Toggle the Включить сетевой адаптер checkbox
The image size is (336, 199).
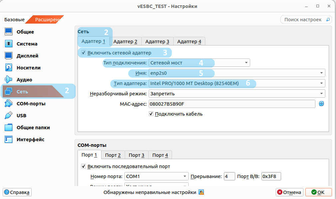pyautogui.click(x=84, y=53)
